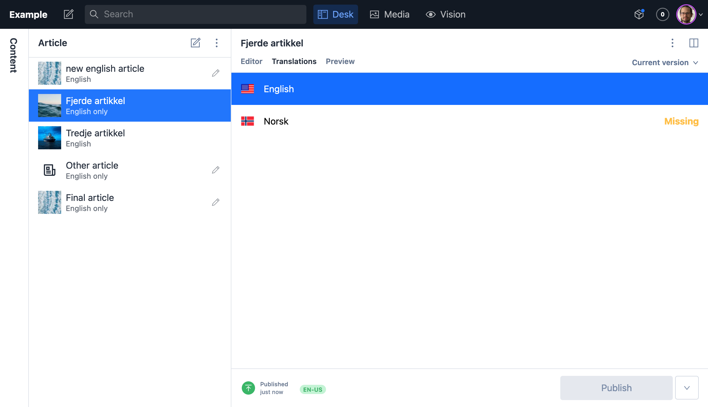The image size is (708, 407).
Task: Click pencil icon on new english article
Action: click(216, 73)
